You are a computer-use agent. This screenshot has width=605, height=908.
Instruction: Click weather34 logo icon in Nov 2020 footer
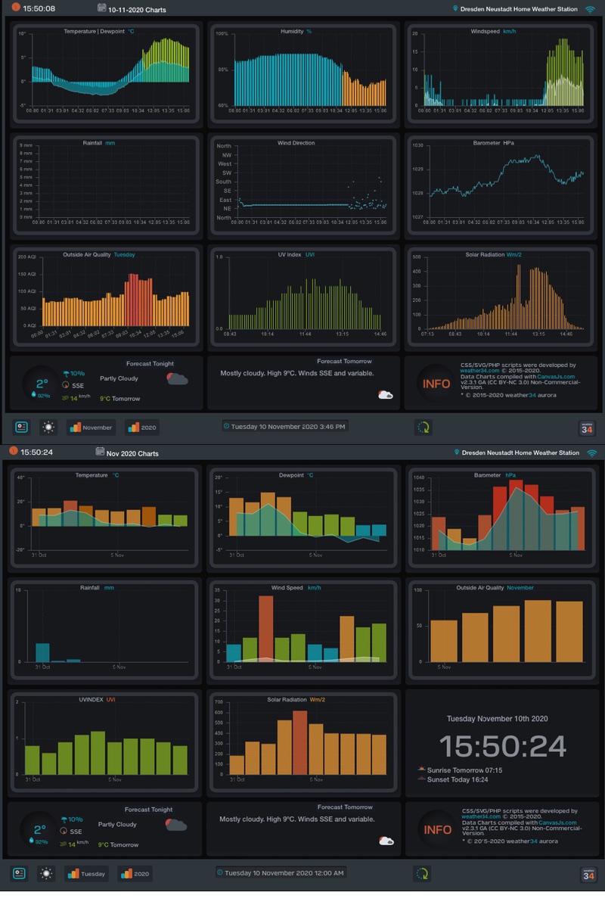click(x=588, y=874)
